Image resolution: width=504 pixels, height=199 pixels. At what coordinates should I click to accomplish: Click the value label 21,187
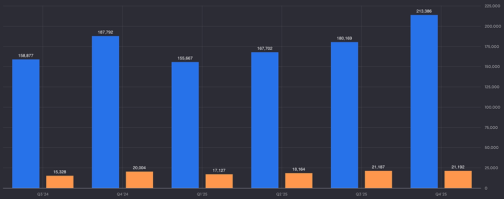pos(379,167)
